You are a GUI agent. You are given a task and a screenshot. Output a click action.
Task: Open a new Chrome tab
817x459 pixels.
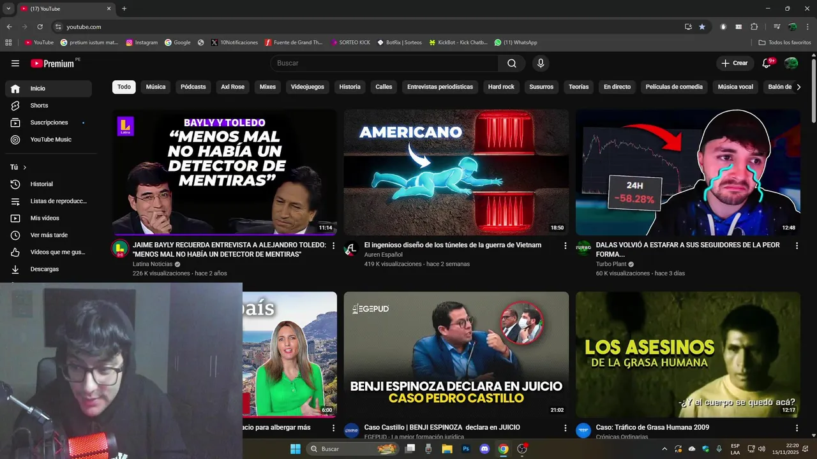click(124, 9)
